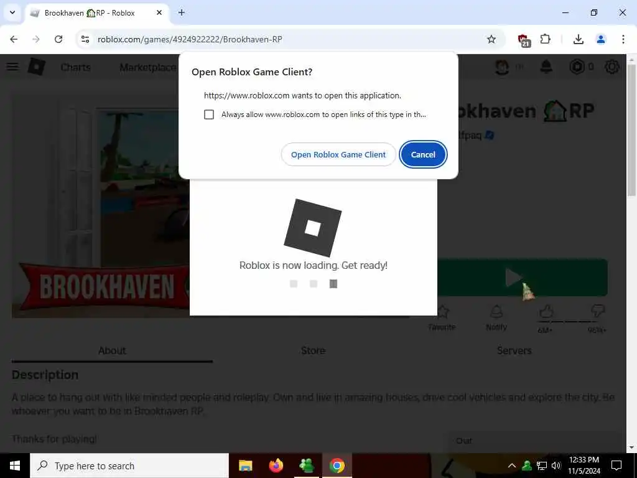Bookmark this page with the star icon
637x478 pixels.
pos(491,39)
